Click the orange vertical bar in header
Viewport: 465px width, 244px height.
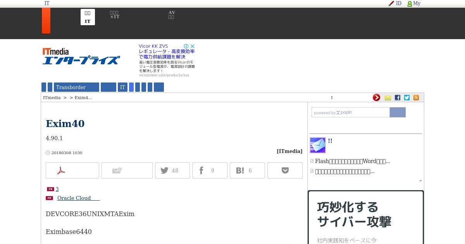coord(46,21)
